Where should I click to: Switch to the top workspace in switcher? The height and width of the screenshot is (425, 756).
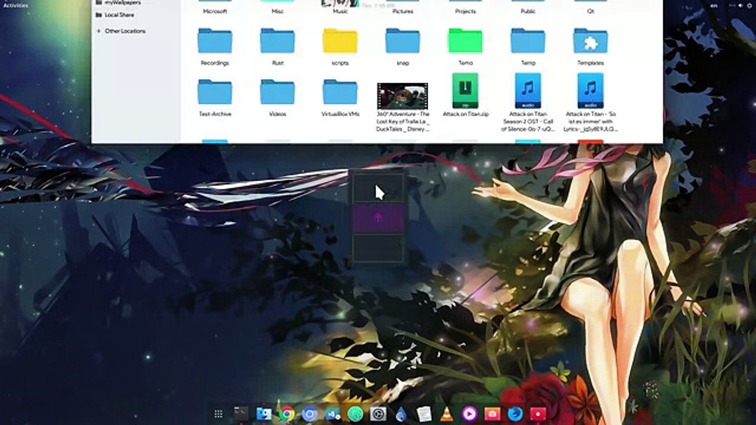[x=379, y=189]
